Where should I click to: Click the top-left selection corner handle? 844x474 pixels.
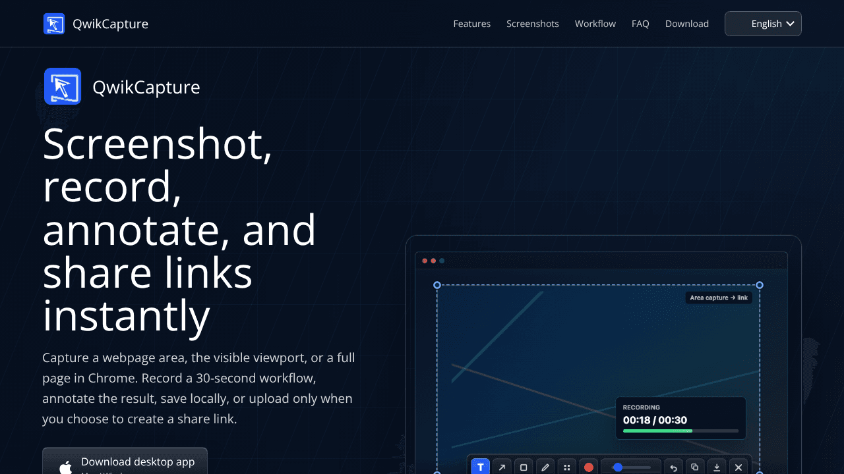[437, 285]
